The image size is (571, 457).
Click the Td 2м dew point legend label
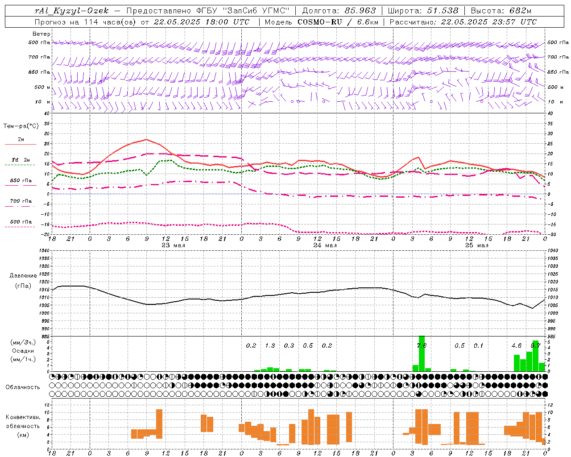[x=21, y=160]
